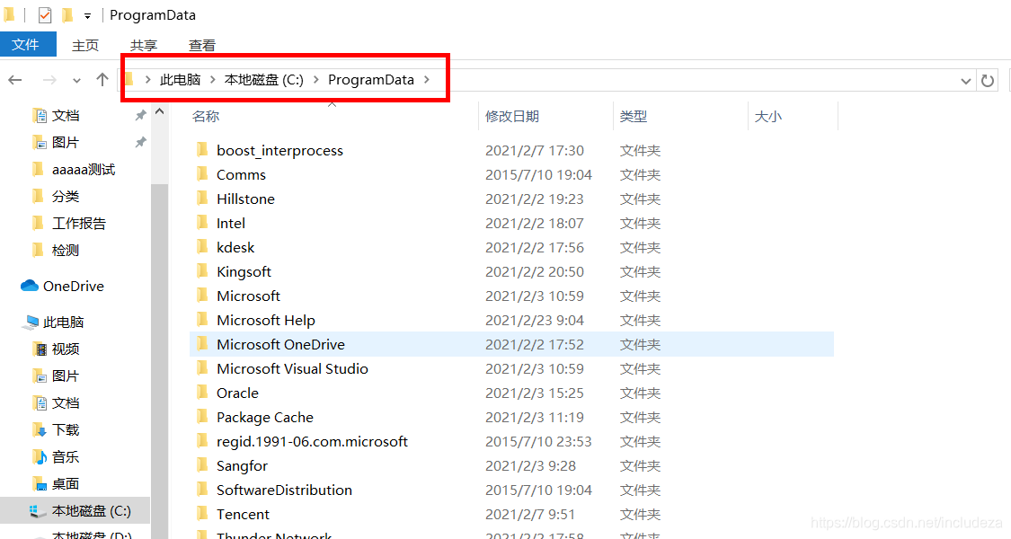Unpin icon next to quick access 文档
Viewport: 1011px width, 539px height.
click(x=140, y=115)
